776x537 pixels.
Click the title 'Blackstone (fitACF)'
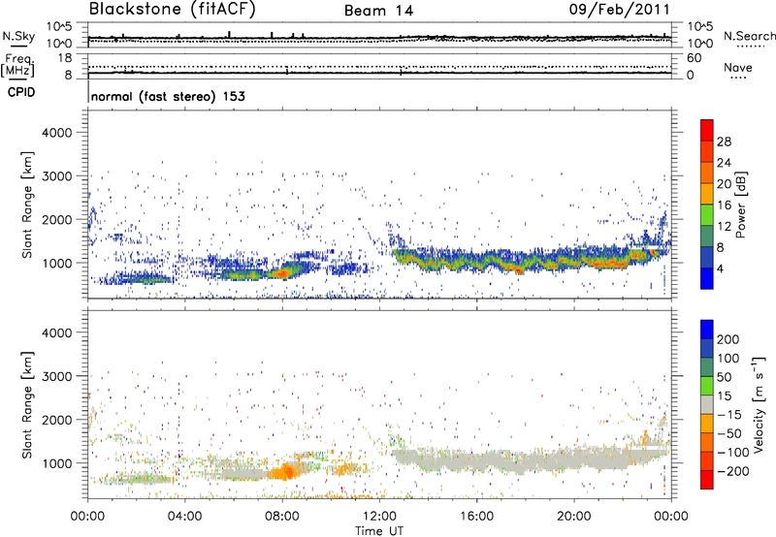pyautogui.click(x=173, y=10)
